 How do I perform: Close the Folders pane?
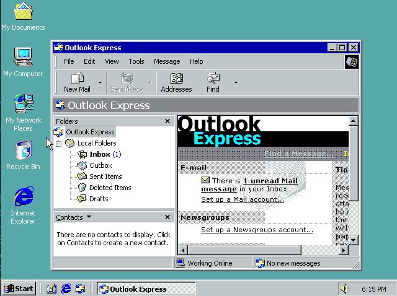click(167, 121)
